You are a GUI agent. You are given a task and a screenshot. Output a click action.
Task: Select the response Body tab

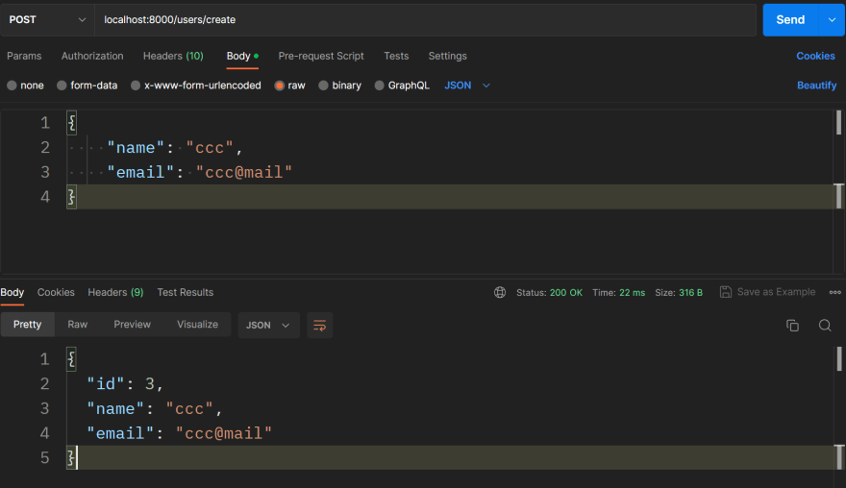coord(12,292)
